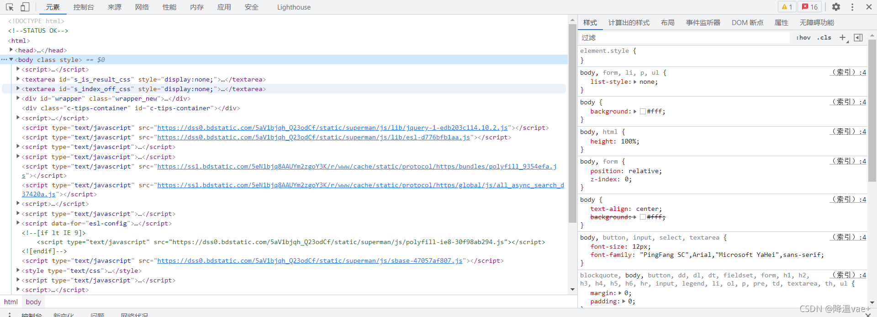
Task: Click the element.style rule block
Action: (723, 56)
